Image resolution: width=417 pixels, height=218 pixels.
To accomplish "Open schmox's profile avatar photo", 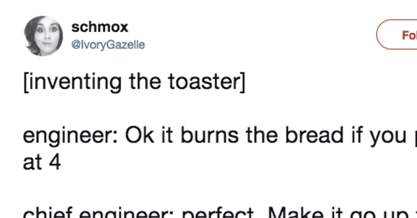I will coord(43,36).
